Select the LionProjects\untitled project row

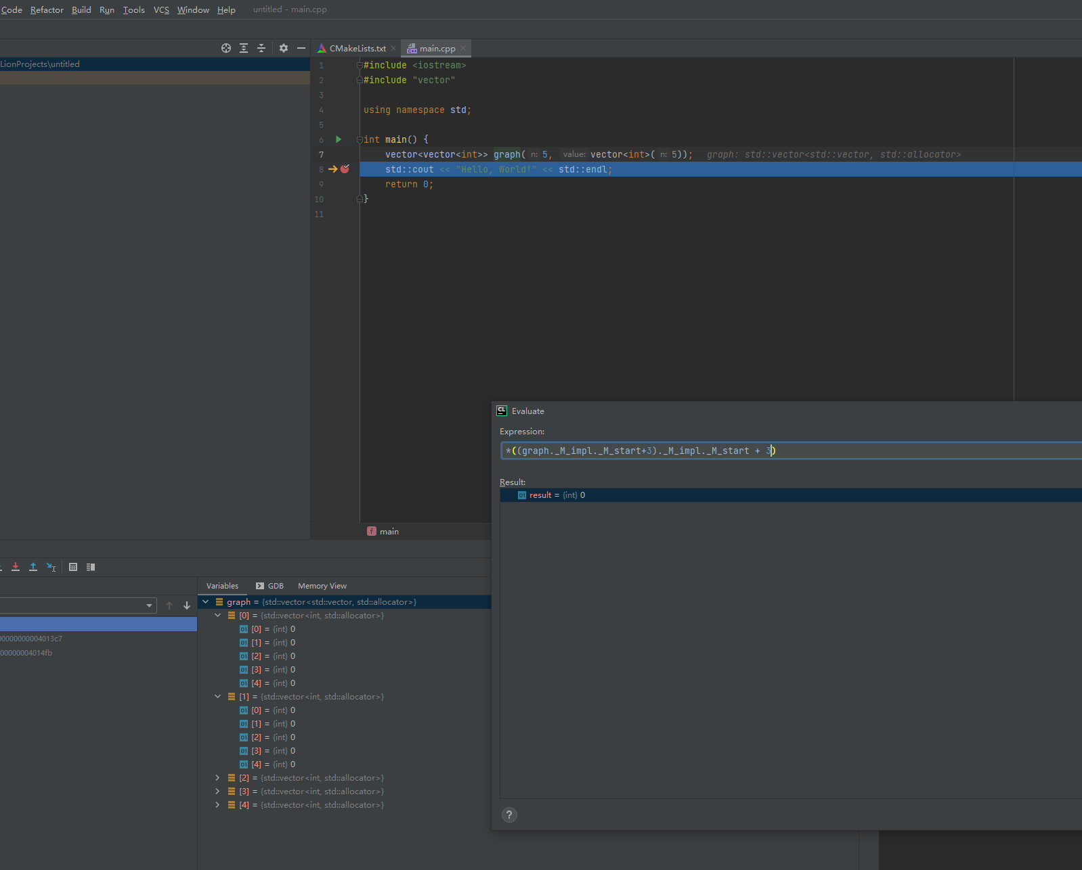point(155,64)
